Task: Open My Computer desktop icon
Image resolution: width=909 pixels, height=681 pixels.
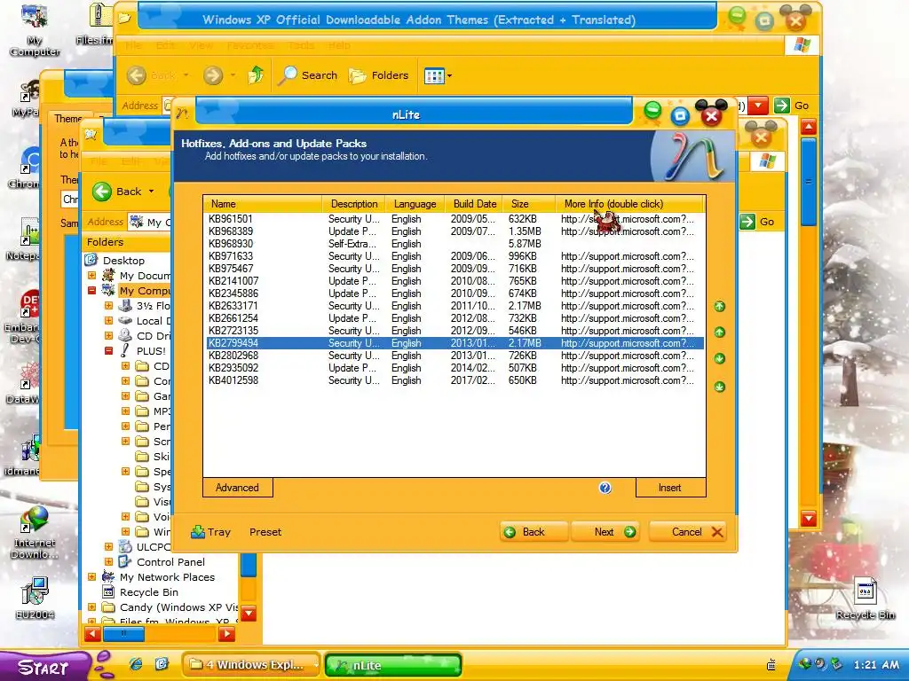Action: [x=35, y=30]
